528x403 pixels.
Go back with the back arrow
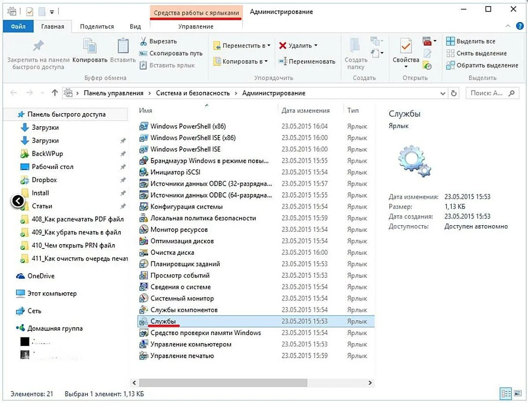tap(14, 93)
